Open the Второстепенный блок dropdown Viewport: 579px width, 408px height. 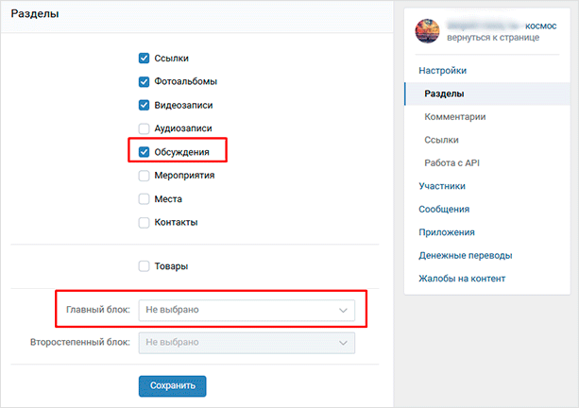tap(247, 341)
